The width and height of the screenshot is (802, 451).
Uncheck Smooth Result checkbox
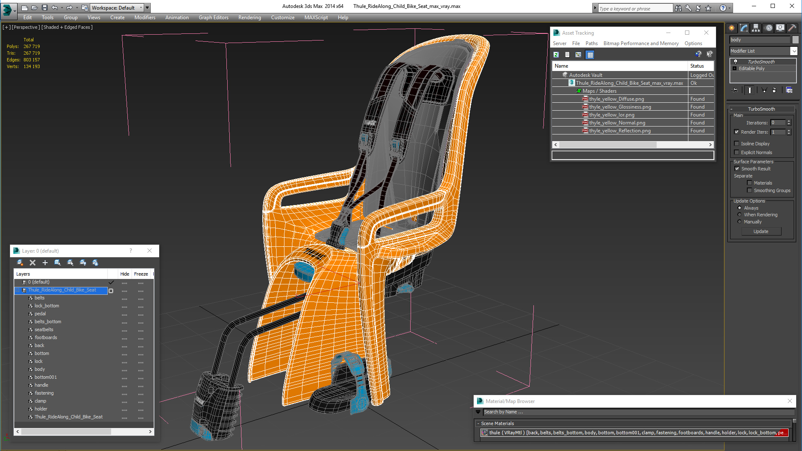737,169
